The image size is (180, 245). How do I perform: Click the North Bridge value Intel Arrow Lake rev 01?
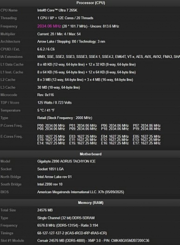click(54, 177)
